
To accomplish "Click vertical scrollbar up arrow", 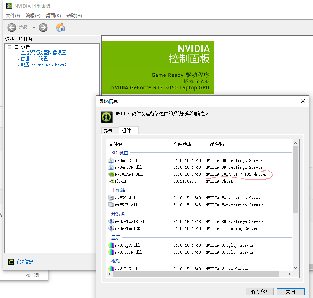I will 296,143.
